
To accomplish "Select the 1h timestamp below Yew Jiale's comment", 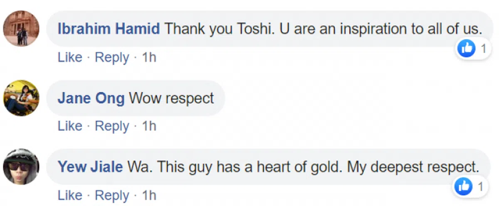I will [x=149, y=195].
